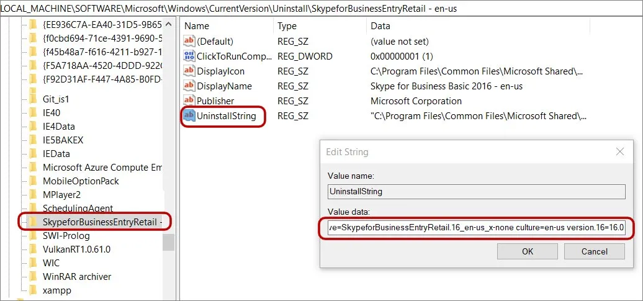This screenshot has width=643, height=301.
Task: Click the Value data input field
Action: (x=477, y=227)
